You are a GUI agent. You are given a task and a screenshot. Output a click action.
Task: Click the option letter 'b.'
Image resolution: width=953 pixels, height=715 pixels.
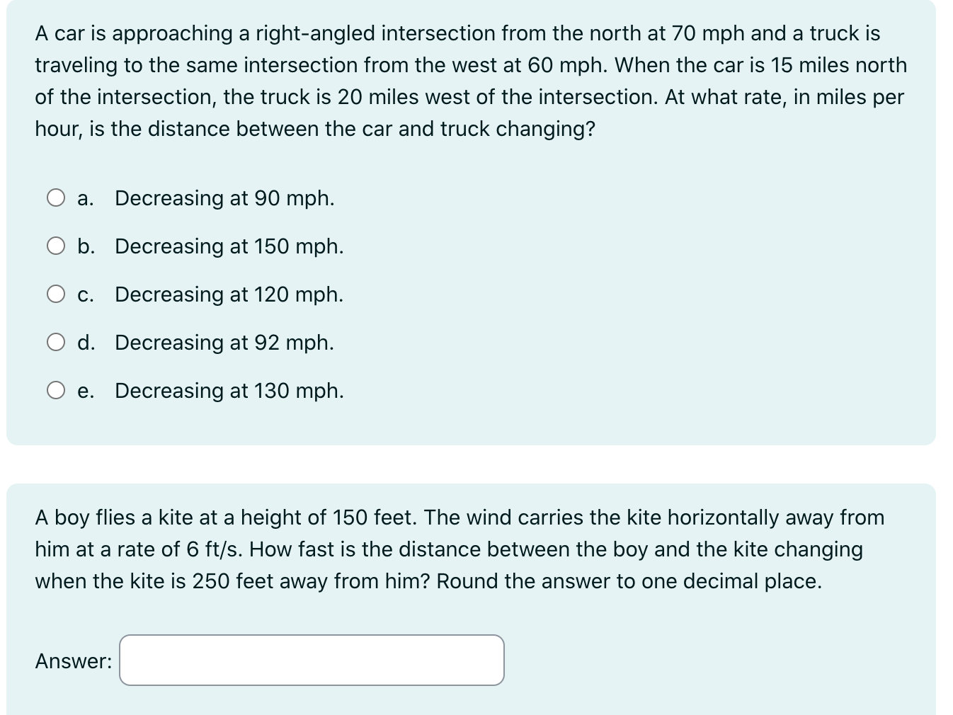(86, 246)
